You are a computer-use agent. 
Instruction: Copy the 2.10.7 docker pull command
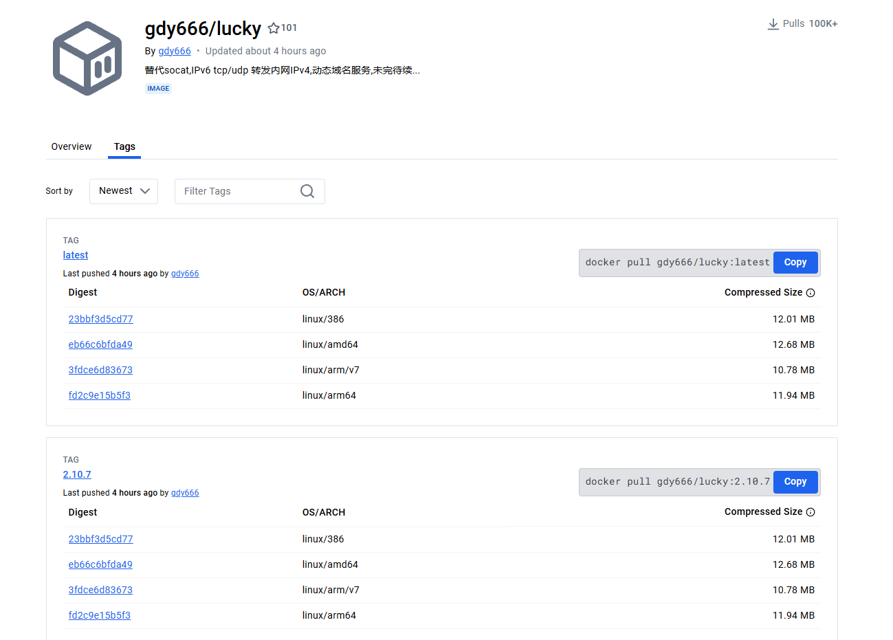click(795, 482)
